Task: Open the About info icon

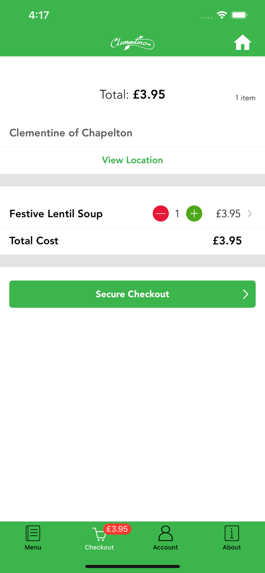Action: click(232, 533)
